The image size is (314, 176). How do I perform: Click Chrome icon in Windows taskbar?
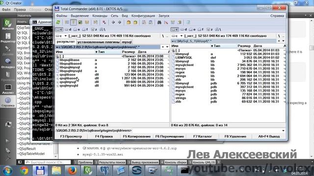point(24,171)
